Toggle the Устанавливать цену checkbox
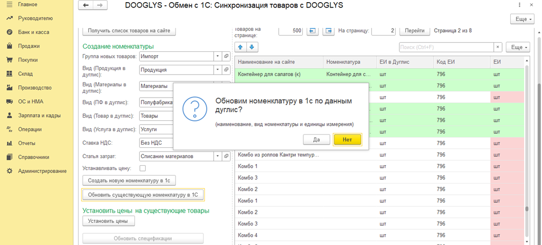Screen dimensions: 542x245 (143, 168)
